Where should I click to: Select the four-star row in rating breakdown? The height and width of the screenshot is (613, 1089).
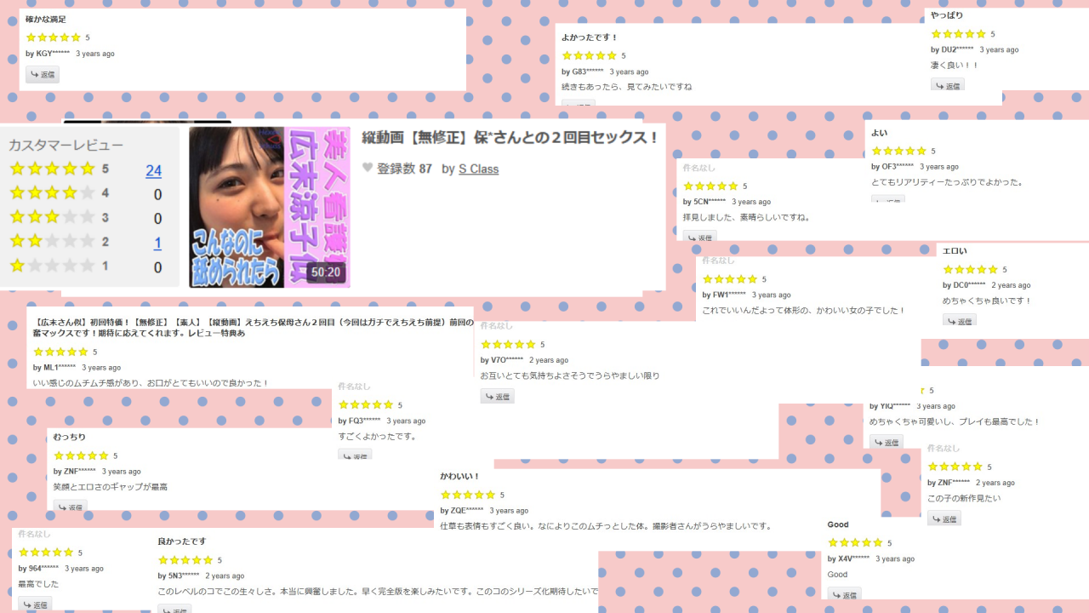point(85,193)
